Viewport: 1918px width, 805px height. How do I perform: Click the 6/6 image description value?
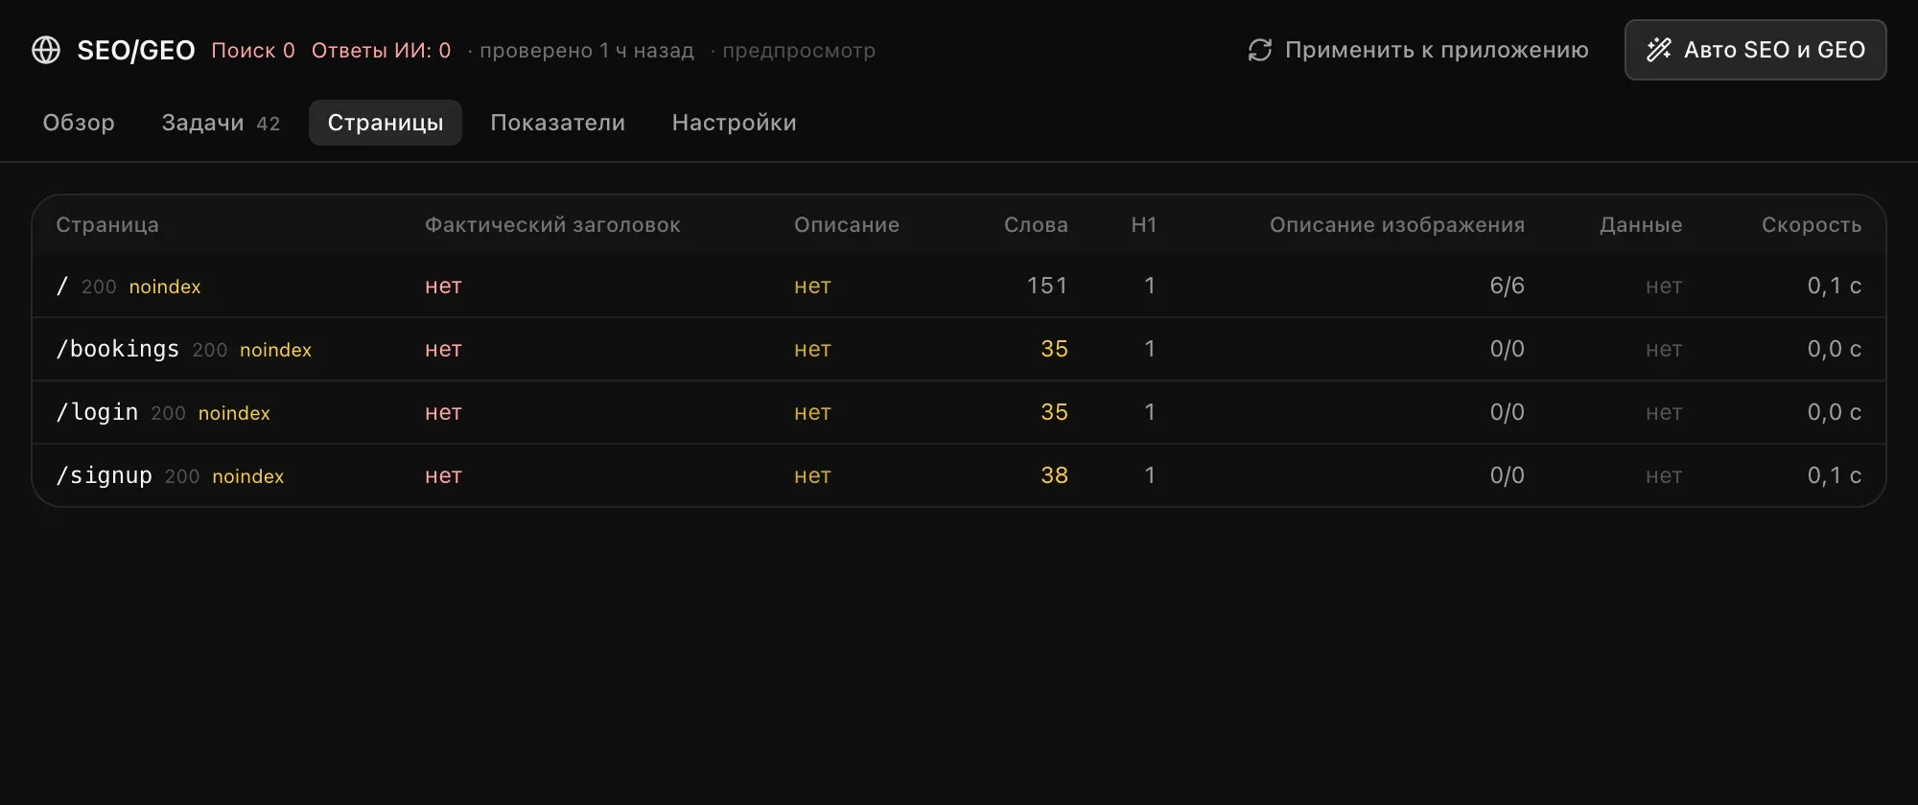1508,286
